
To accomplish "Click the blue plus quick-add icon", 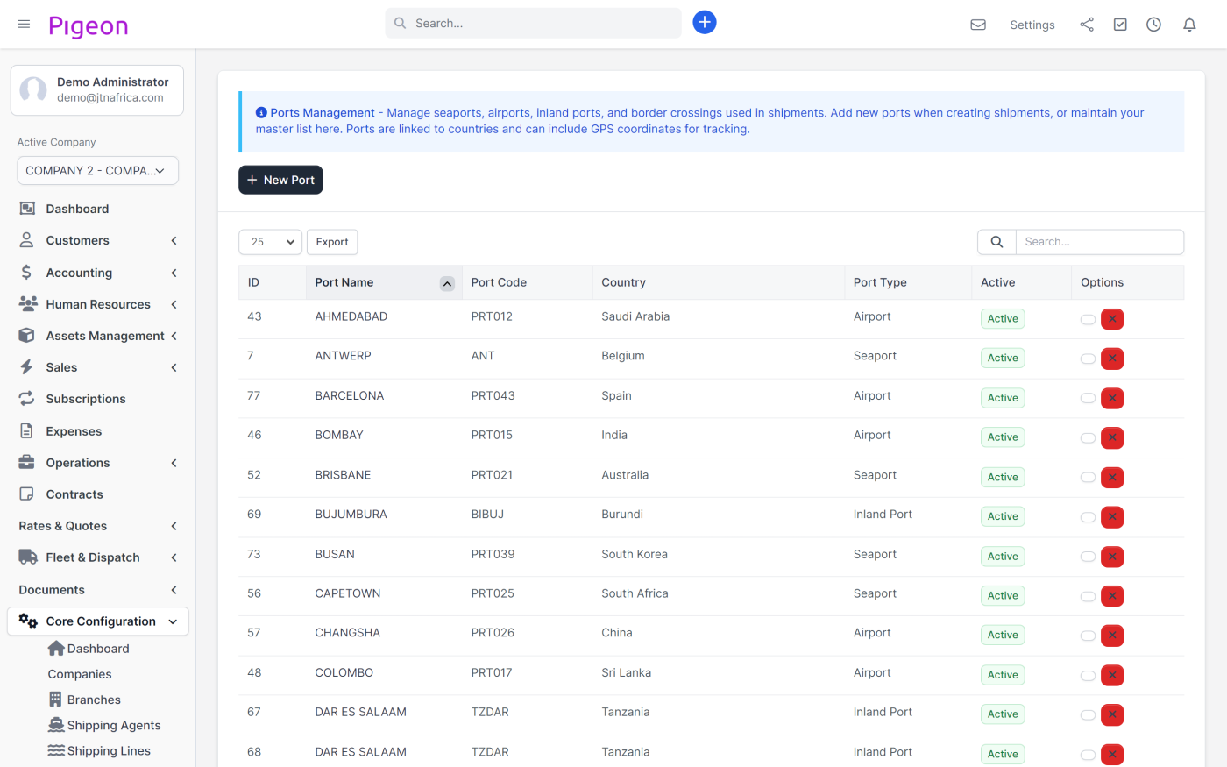I will pyautogui.click(x=705, y=23).
